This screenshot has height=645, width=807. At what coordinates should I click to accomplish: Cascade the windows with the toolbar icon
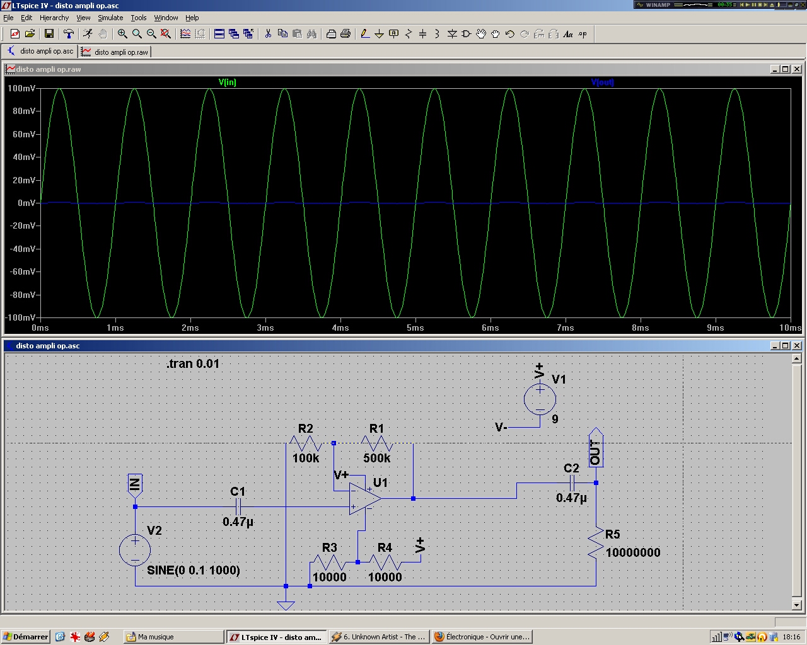coord(234,34)
